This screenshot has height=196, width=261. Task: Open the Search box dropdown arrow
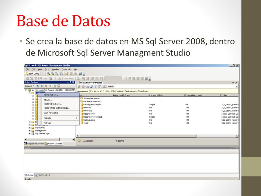coord(237,87)
